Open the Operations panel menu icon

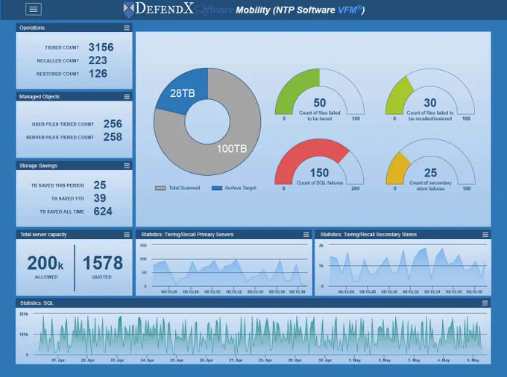127,28
